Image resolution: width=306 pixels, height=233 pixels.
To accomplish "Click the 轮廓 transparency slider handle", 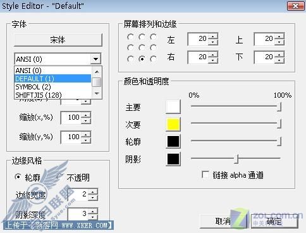I will [x=279, y=141].
